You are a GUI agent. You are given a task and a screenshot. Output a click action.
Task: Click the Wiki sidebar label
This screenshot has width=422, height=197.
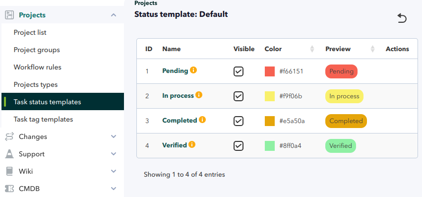pyautogui.click(x=26, y=171)
